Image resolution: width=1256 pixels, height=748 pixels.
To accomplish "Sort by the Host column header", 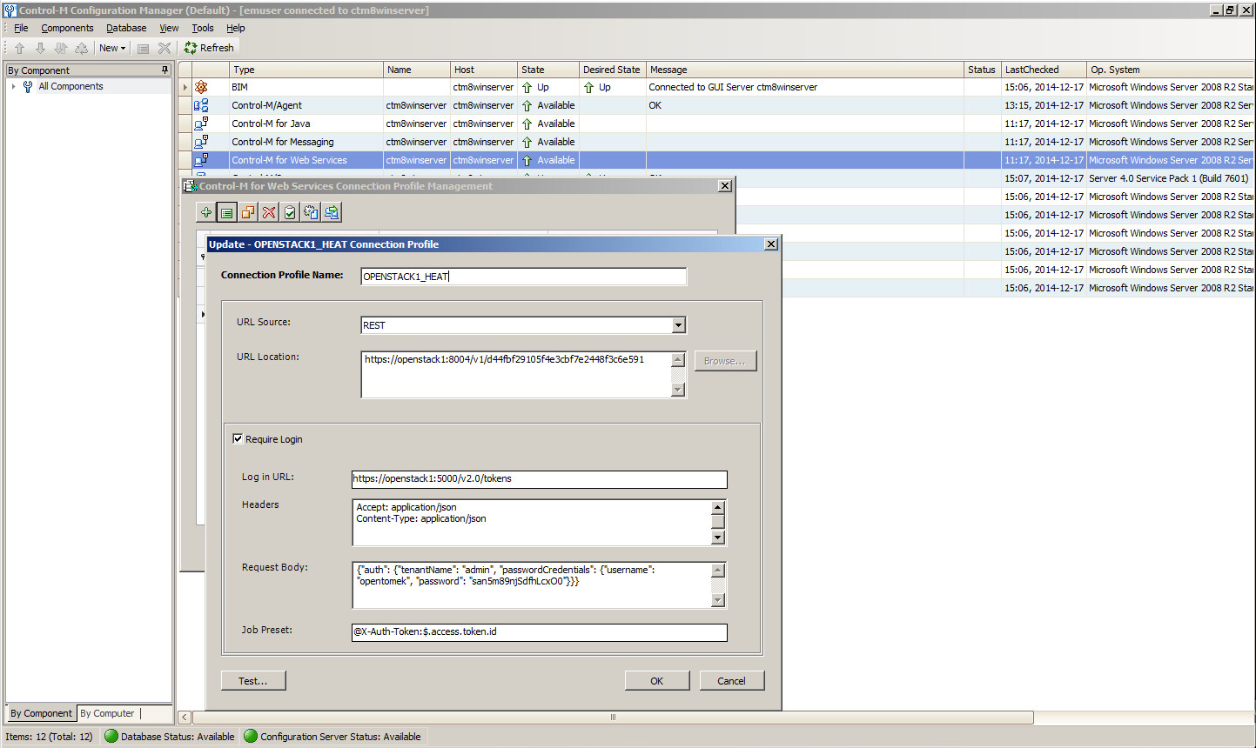I will point(483,70).
